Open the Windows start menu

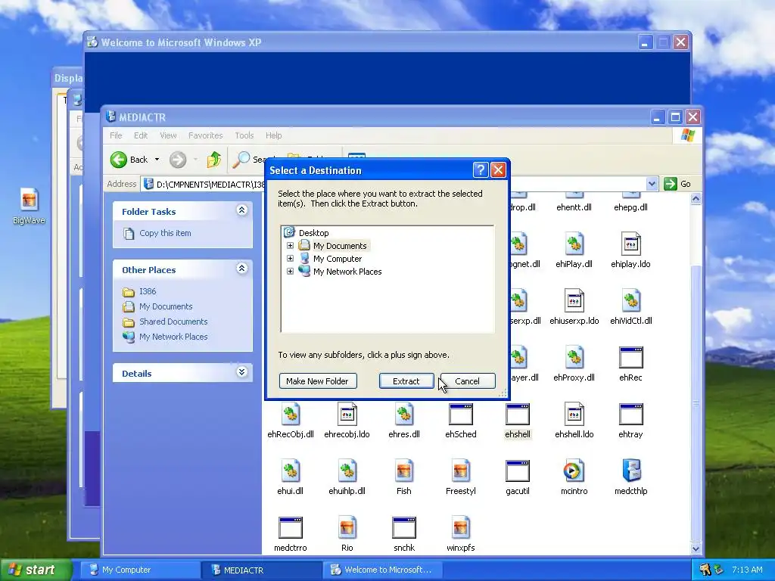pyautogui.click(x=36, y=570)
